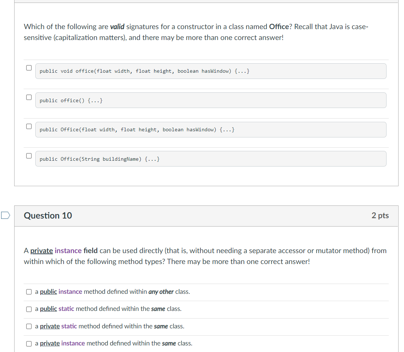Viewport: 404px width, 352px height.
Task: Click the "public Office(String buildingName)" code block
Action: pos(211,159)
